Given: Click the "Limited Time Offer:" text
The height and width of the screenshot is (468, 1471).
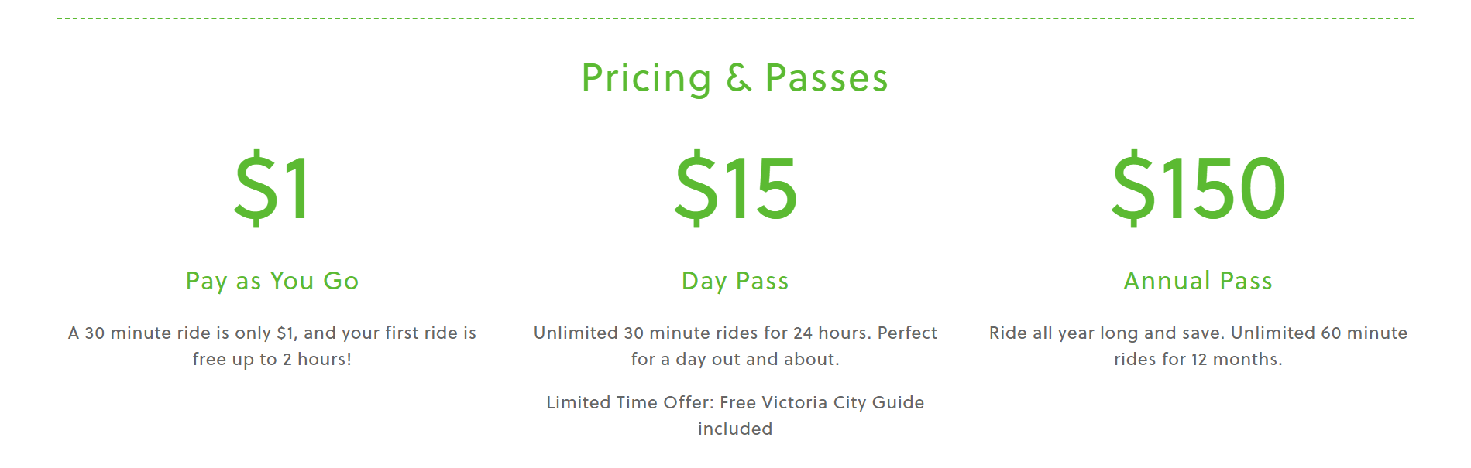Looking at the screenshot, I should click(630, 402).
